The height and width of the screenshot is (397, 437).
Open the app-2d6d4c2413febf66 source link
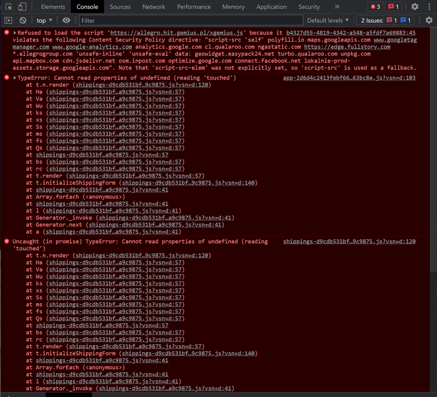click(349, 78)
